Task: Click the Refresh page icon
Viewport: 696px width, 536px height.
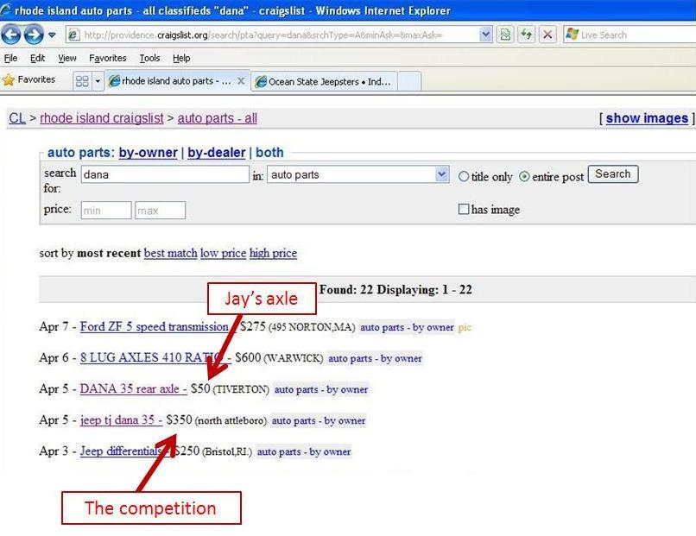Action: [527, 35]
